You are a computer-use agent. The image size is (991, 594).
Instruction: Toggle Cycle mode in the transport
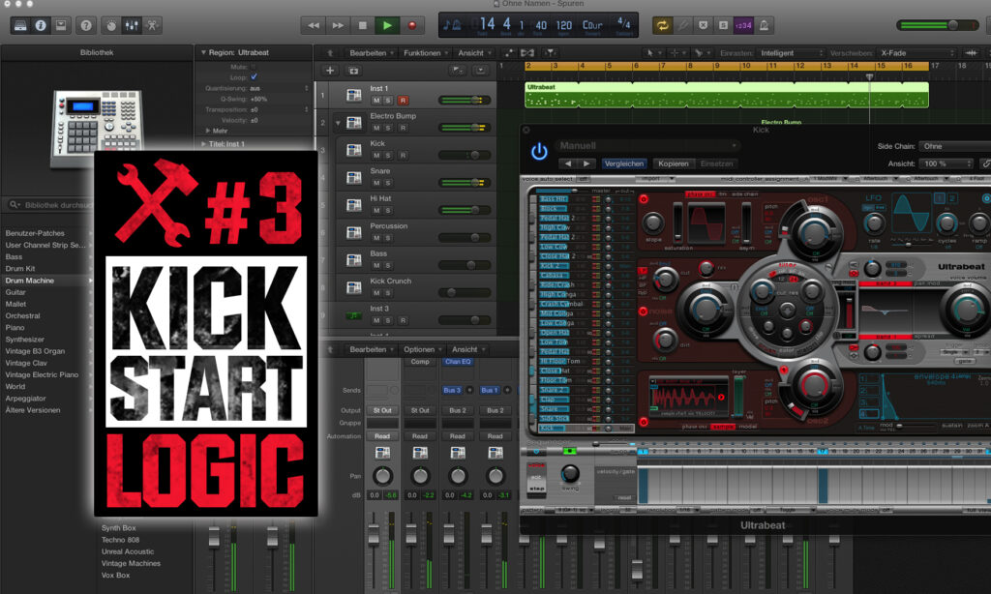[x=662, y=25]
